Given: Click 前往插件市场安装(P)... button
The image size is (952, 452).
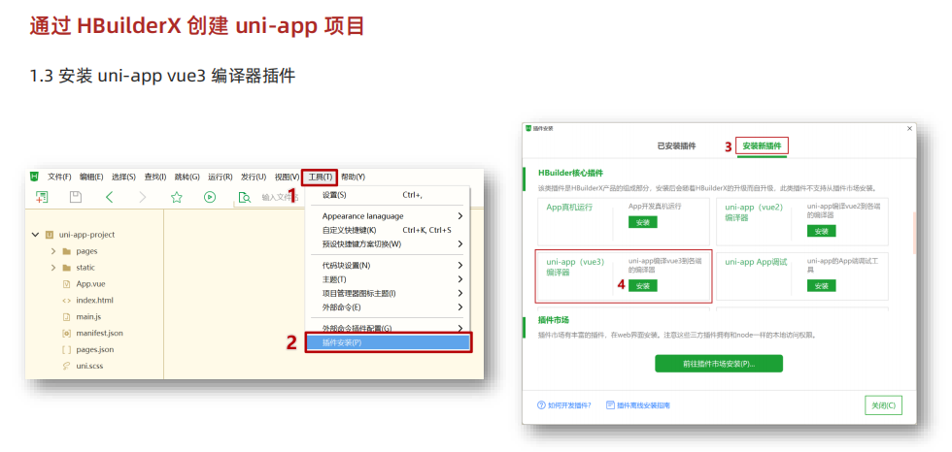Looking at the screenshot, I should 719,364.
